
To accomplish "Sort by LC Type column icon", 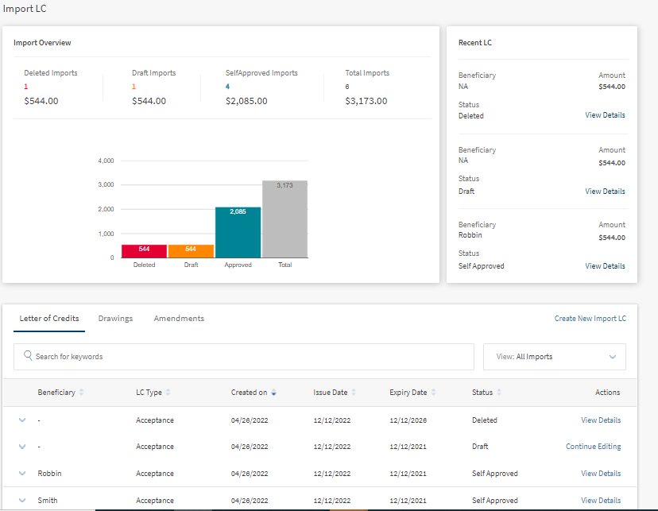I will click(168, 393).
